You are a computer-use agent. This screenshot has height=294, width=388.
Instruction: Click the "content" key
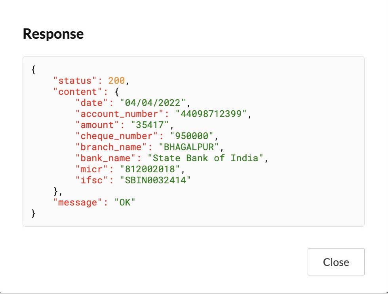78,92
